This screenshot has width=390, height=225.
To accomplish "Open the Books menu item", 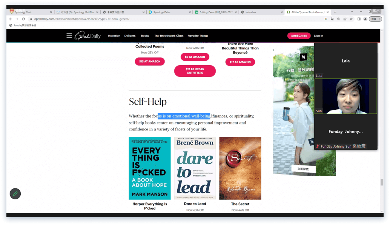I will pos(145,36).
